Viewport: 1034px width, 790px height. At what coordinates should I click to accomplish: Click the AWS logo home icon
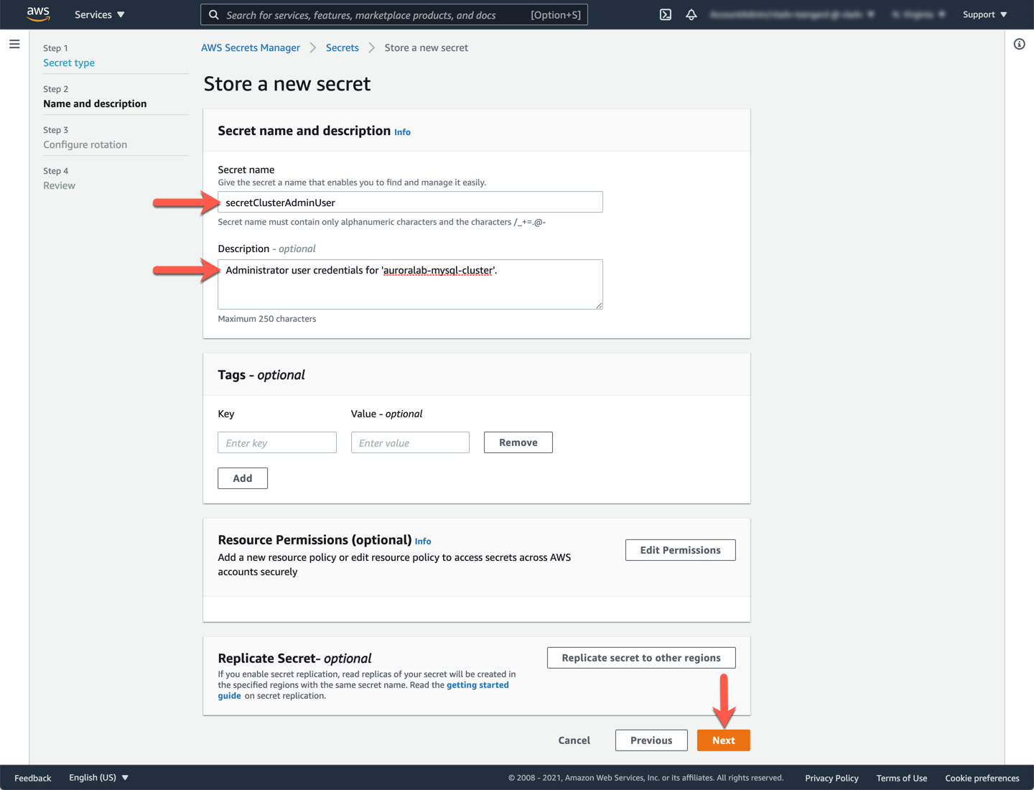coord(38,14)
